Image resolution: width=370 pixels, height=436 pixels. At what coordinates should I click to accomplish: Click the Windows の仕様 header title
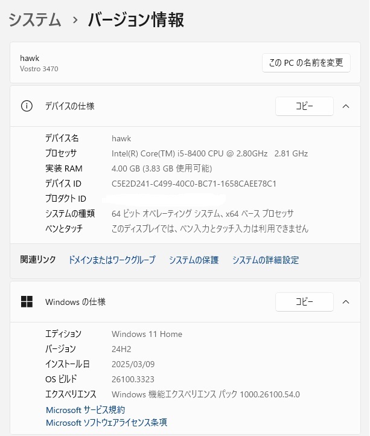click(75, 302)
